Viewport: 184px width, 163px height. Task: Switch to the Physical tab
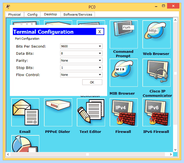[14, 14]
